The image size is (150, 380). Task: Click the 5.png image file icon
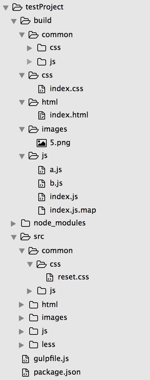point(42,143)
